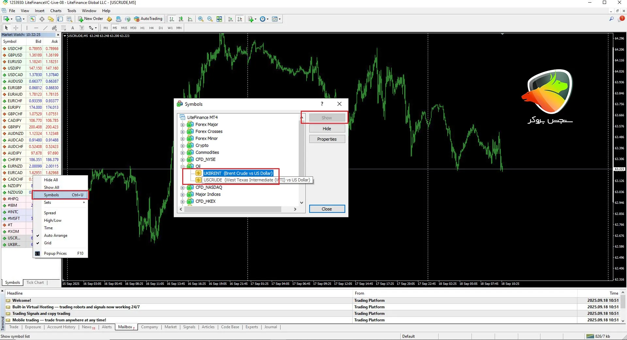
Task: Expand the Crypto symbol group
Action: click(183, 146)
